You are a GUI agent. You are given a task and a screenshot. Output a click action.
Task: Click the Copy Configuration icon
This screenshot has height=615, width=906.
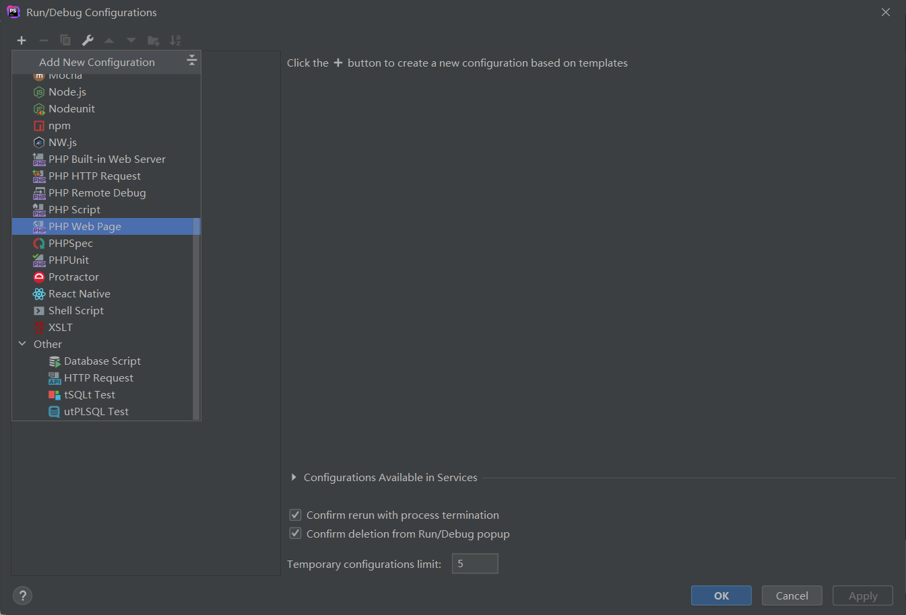tap(65, 40)
